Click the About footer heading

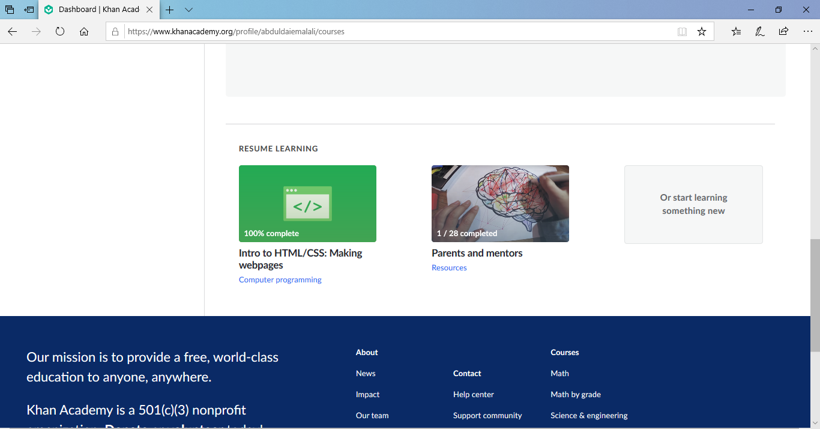click(x=367, y=352)
